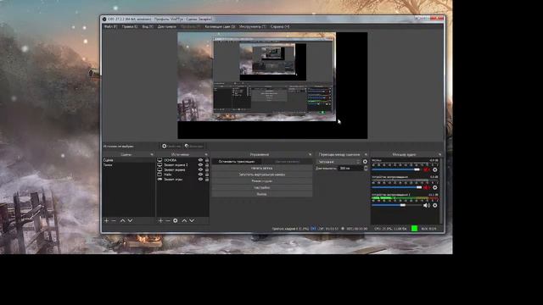Viewport: 543px width, 305px height.
Task: Pop out the Микшер аудио dock
Action: pyautogui.click(x=439, y=154)
